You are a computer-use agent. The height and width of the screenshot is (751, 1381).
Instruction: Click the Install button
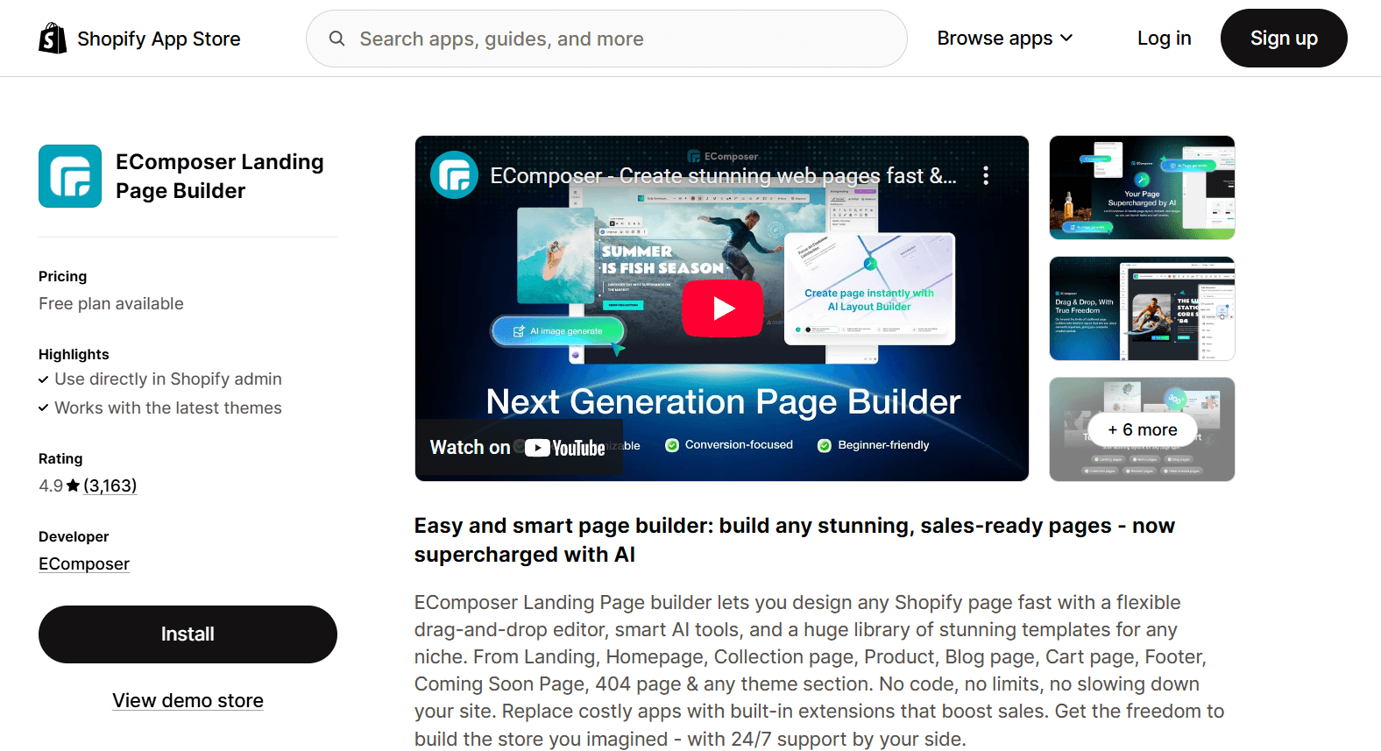[x=188, y=634]
